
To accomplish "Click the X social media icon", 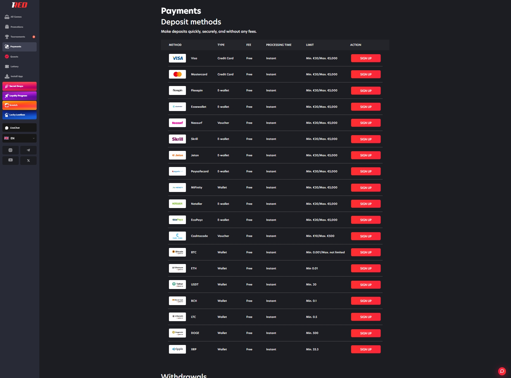I will click(28, 160).
